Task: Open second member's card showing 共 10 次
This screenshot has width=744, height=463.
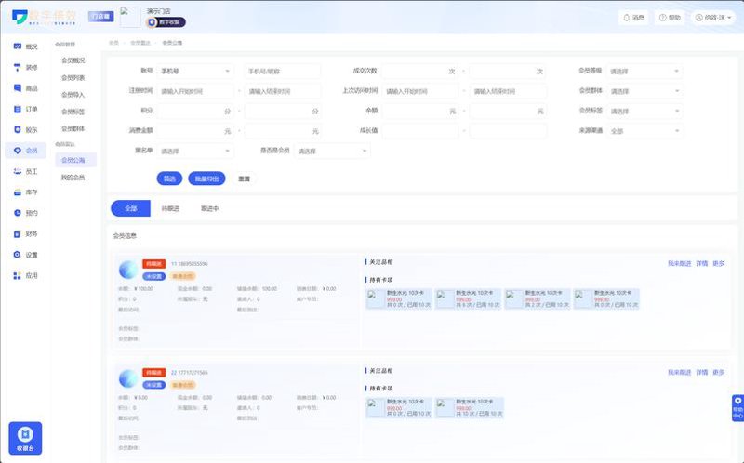Action: point(469,407)
